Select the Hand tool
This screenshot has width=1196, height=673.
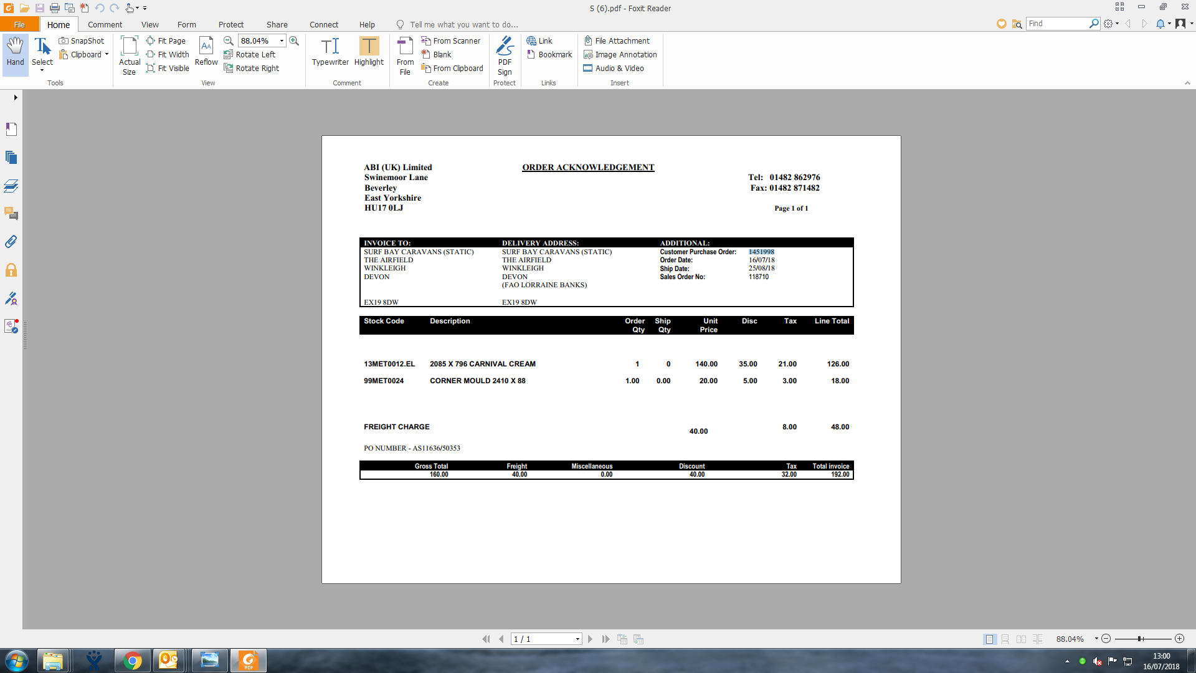[15, 52]
